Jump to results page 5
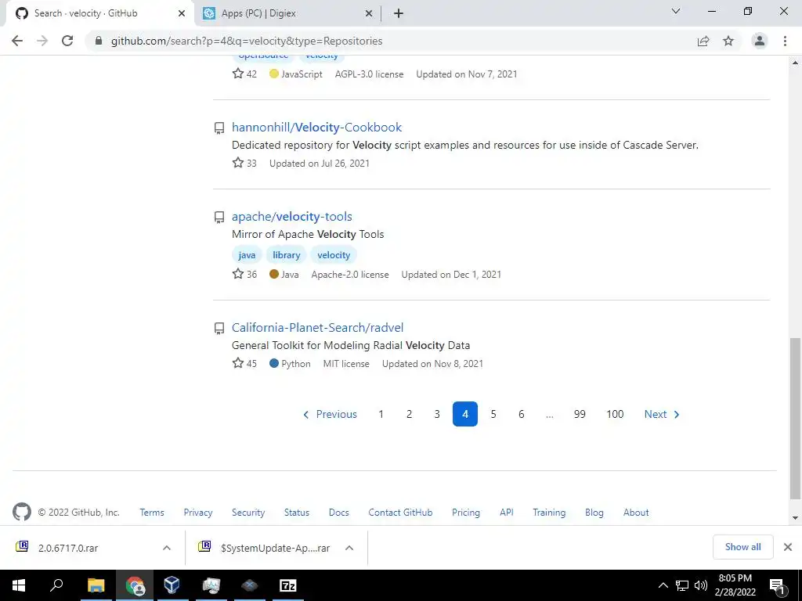The height and width of the screenshot is (601, 802). click(493, 414)
